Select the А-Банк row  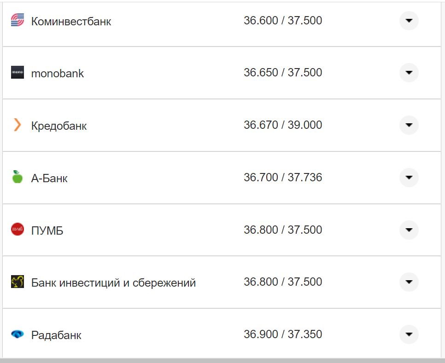(x=184, y=177)
